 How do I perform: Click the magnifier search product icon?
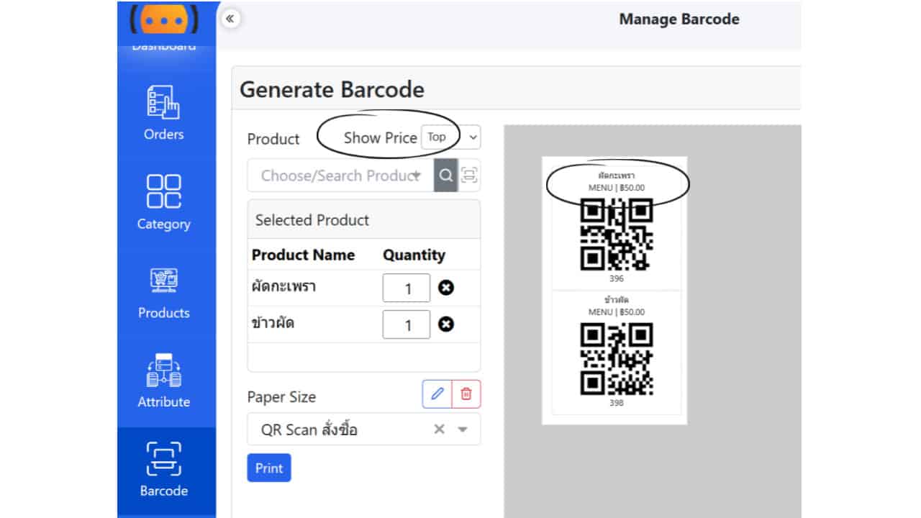pos(445,176)
